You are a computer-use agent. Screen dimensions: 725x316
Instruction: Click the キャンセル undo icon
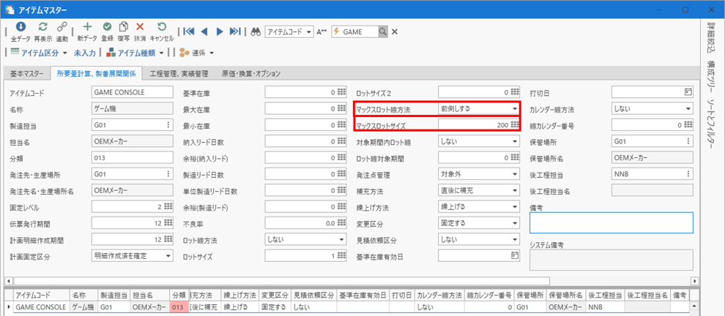click(162, 27)
